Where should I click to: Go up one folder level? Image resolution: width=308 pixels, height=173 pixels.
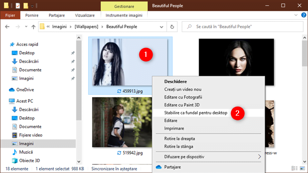coord(33,27)
